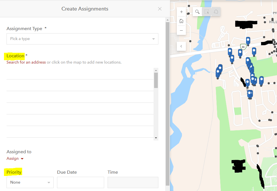Click the Due Date field
277x191 pixels.
click(x=80, y=182)
